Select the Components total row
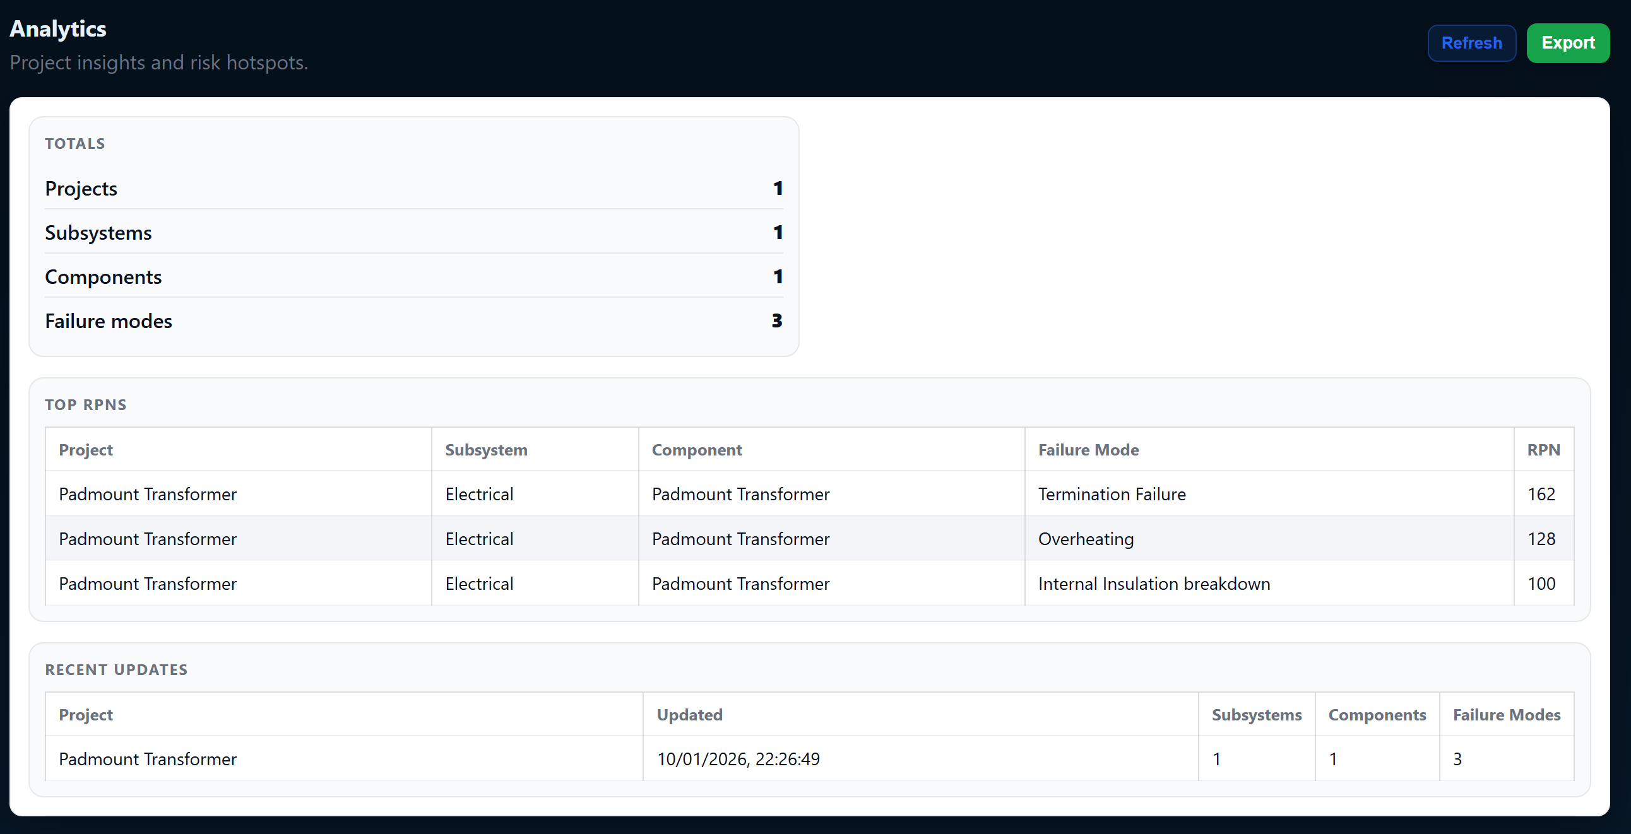Screen dimensions: 1631x834 [x=413, y=276]
